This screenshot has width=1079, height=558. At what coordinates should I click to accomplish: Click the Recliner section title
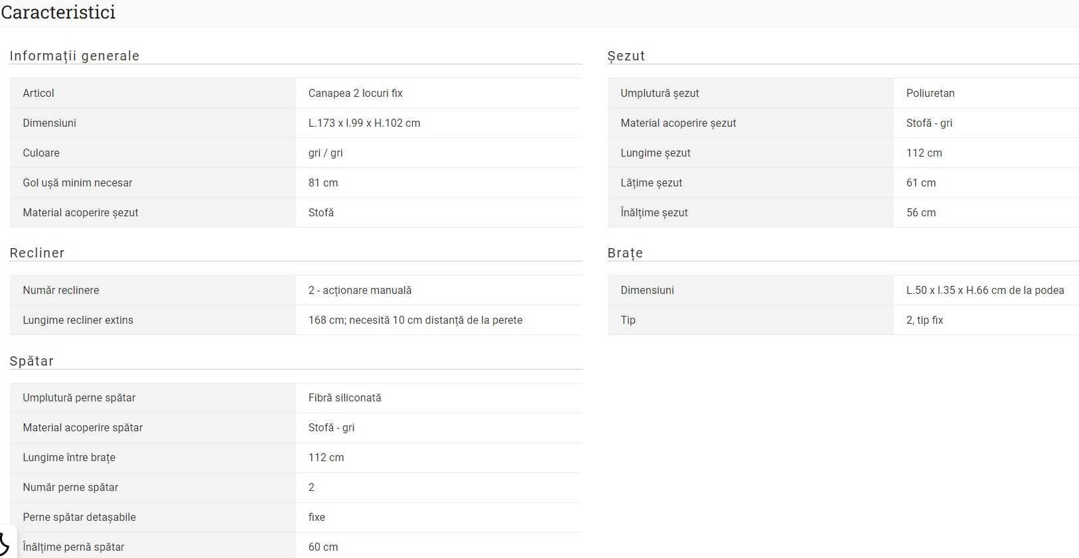click(37, 253)
